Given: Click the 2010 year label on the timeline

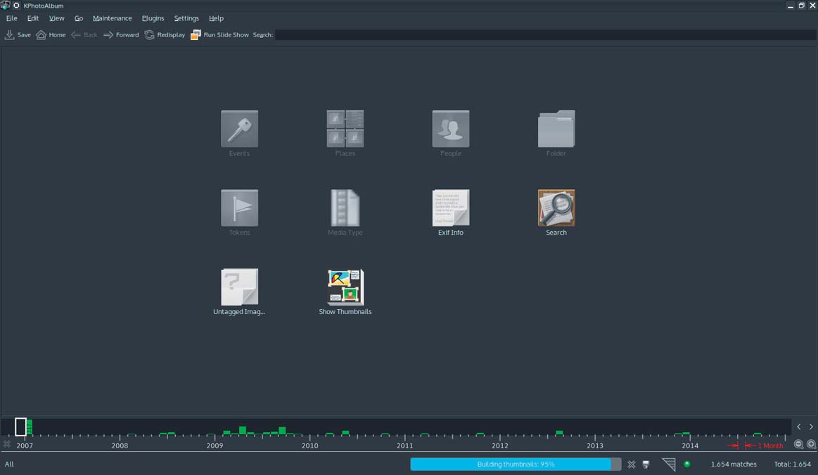Looking at the screenshot, I should coord(310,445).
